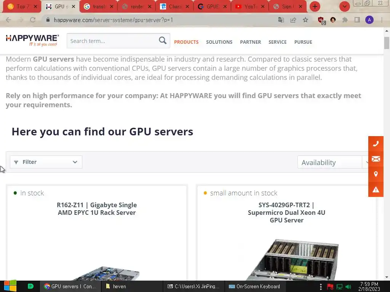Click the page vertical scrollbar thumb
This screenshot has width=390, height=292.
387,43
